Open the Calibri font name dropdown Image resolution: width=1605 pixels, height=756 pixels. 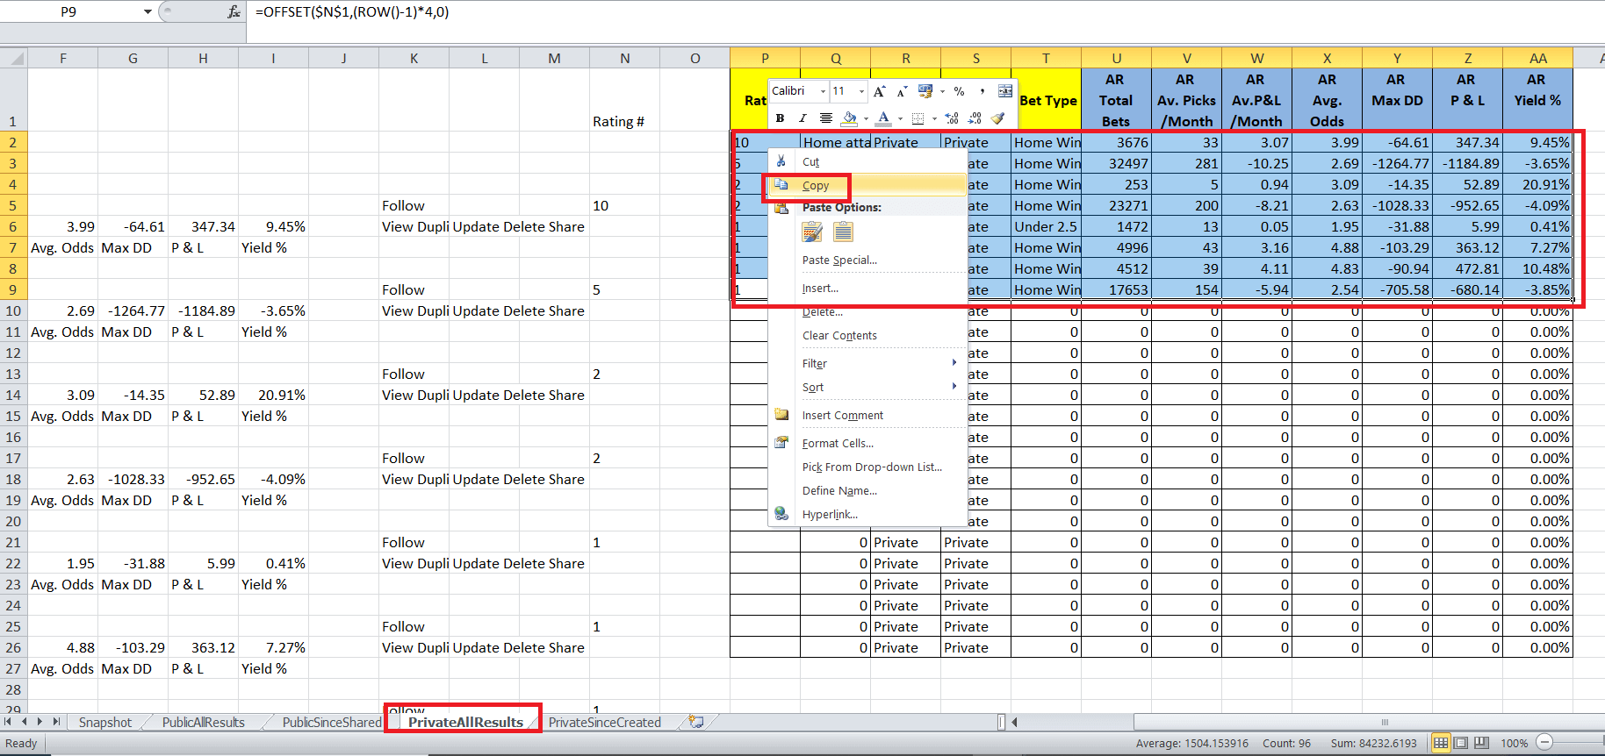[x=823, y=91]
